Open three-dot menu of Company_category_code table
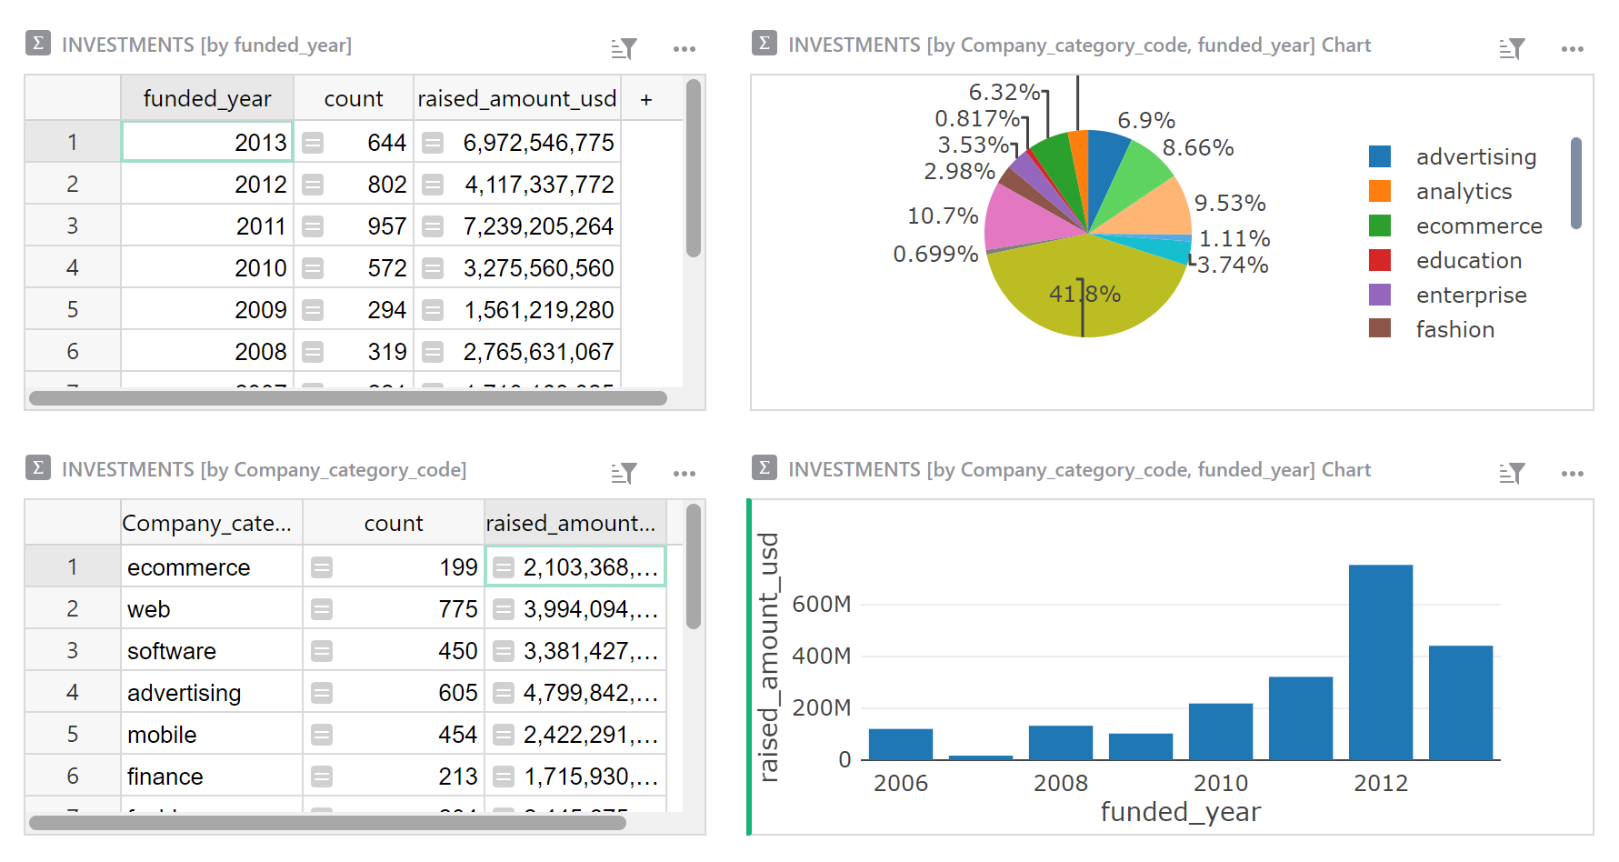Screen dimensions: 1619x862 click(684, 473)
